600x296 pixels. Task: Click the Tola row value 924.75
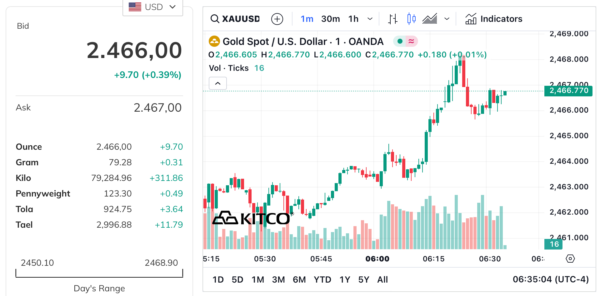[x=117, y=209]
